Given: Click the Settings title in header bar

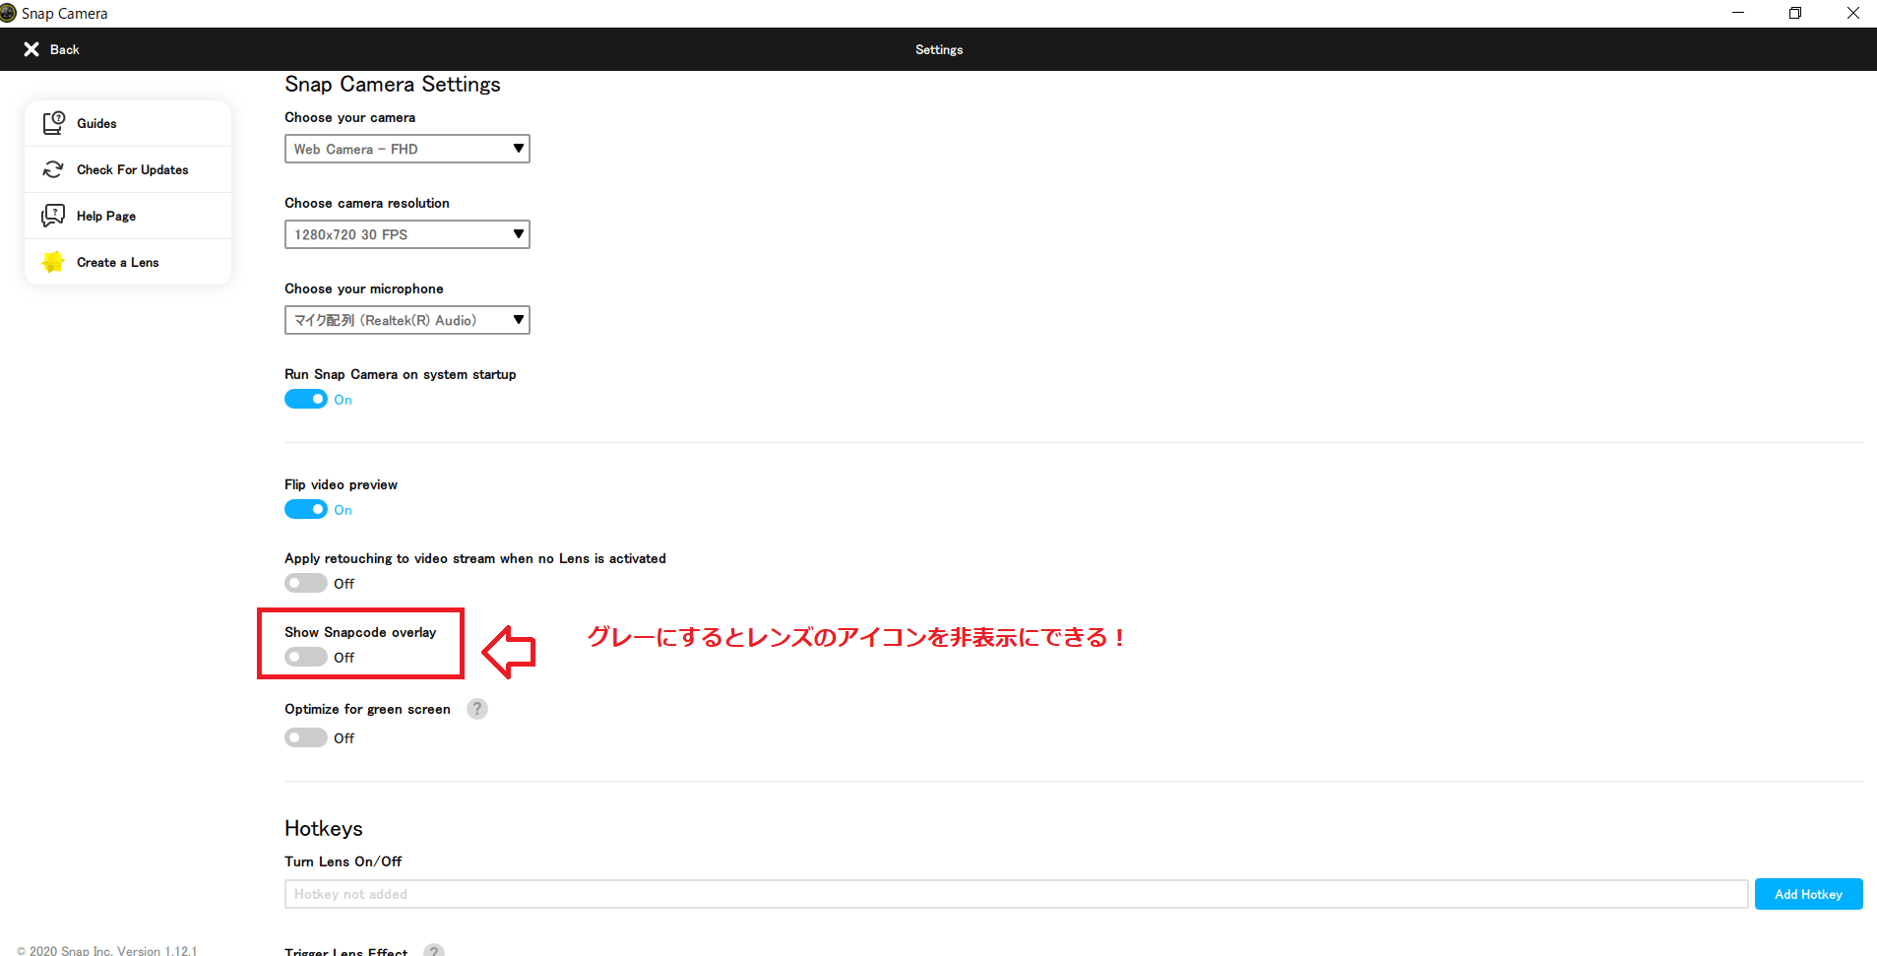Looking at the screenshot, I should [939, 49].
